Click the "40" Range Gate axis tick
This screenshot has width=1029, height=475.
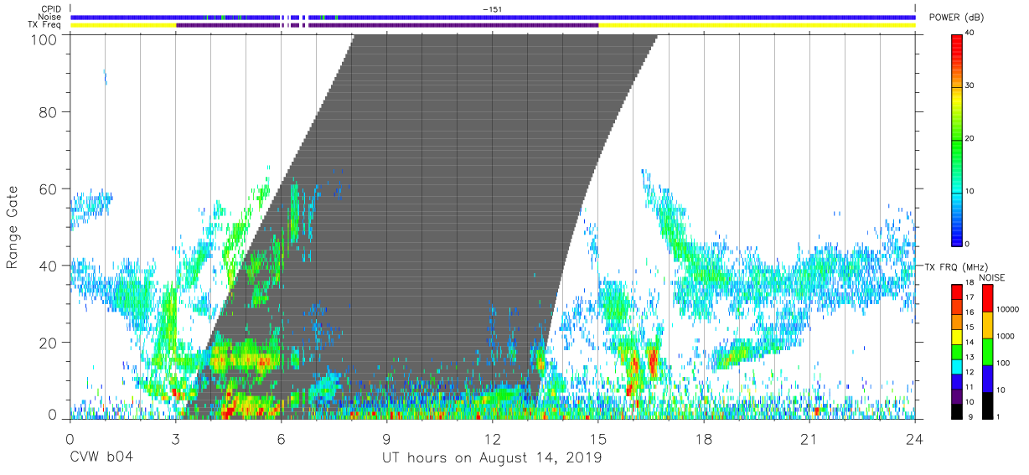click(x=49, y=266)
